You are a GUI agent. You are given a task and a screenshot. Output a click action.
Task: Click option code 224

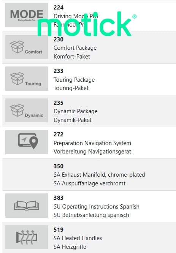point(59,8)
